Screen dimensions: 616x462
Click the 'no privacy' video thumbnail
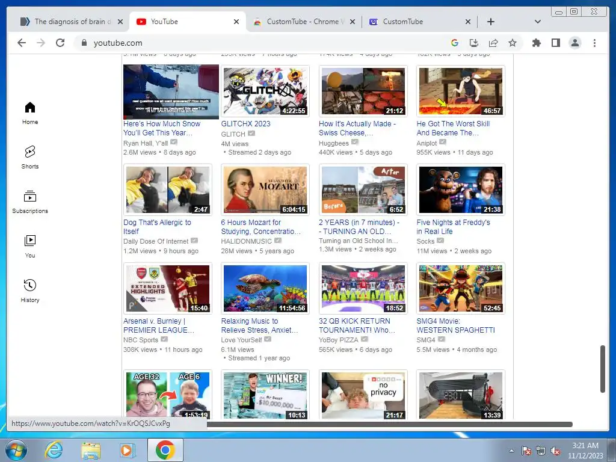(x=363, y=396)
